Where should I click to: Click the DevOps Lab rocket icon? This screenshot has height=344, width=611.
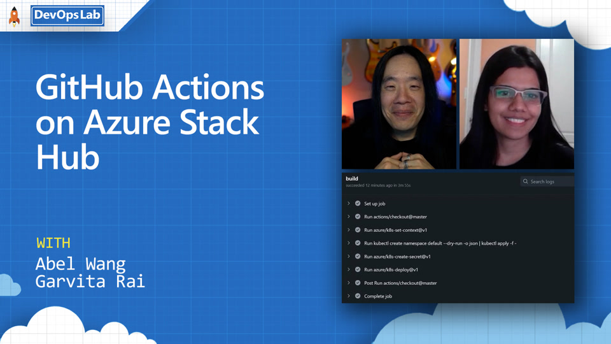[x=15, y=17]
